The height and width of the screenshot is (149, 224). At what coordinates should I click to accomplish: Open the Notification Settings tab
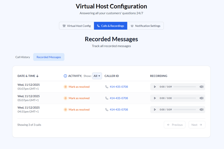click(145, 26)
